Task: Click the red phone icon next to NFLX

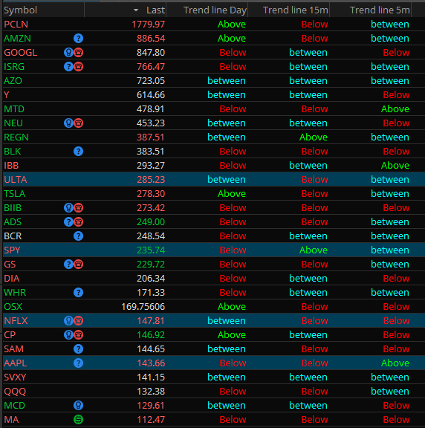Action: tap(78, 321)
